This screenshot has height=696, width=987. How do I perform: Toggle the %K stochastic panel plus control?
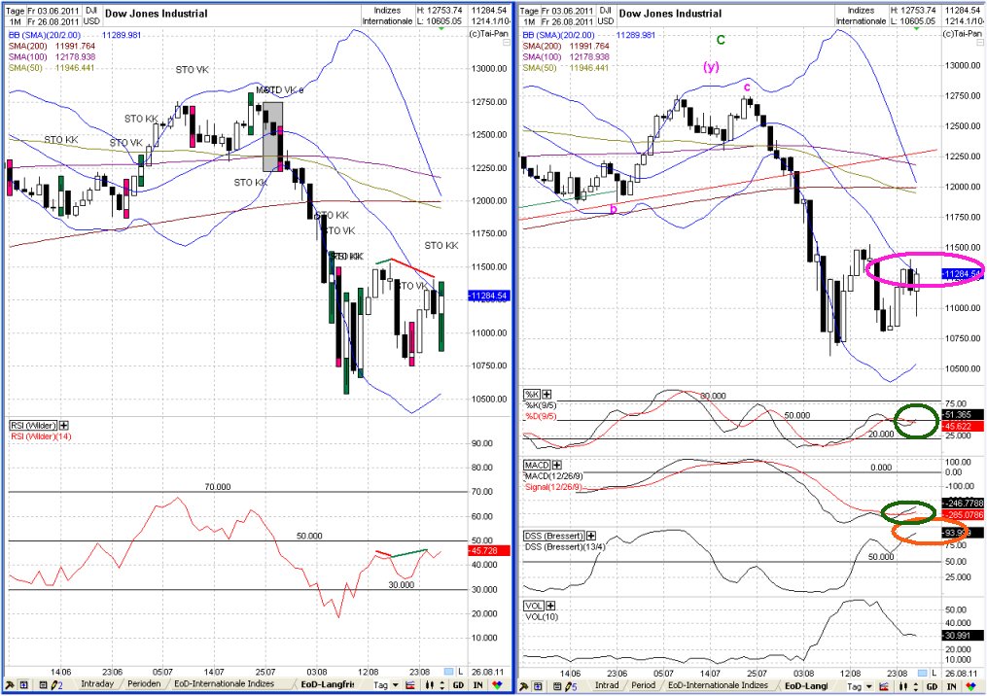[547, 394]
